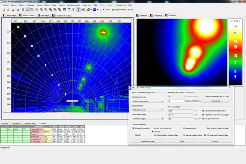Enable CIE Stiles-Holladay Disability Glare checkbox
Image resolution: width=246 pixels, height=164 pixels.
pyautogui.click(x=153, y=135)
